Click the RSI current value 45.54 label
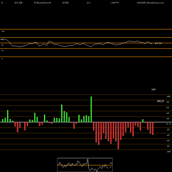This screenshot has width=172, height=172. 158,43
